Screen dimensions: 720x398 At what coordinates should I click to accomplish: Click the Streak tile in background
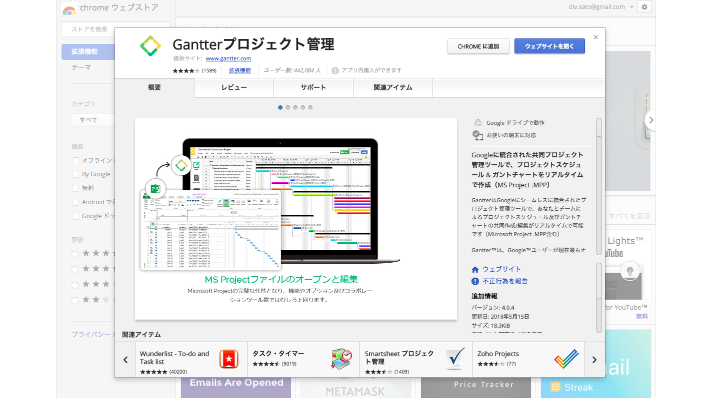(x=596, y=388)
